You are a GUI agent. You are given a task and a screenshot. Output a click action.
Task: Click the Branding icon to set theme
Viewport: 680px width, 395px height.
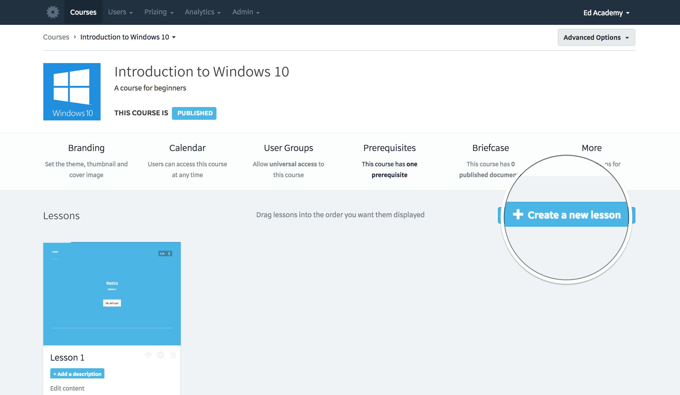click(86, 148)
